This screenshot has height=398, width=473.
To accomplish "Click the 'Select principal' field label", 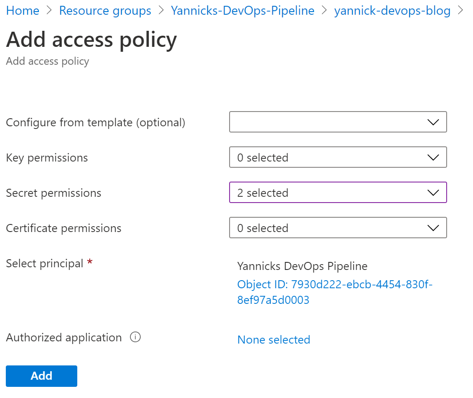I will point(45,263).
